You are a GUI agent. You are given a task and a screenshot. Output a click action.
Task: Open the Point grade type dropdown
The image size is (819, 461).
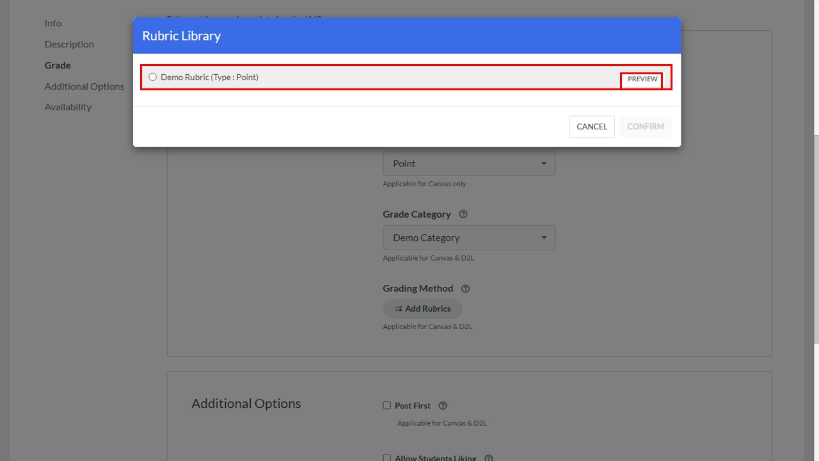click(x=469, y=163)
